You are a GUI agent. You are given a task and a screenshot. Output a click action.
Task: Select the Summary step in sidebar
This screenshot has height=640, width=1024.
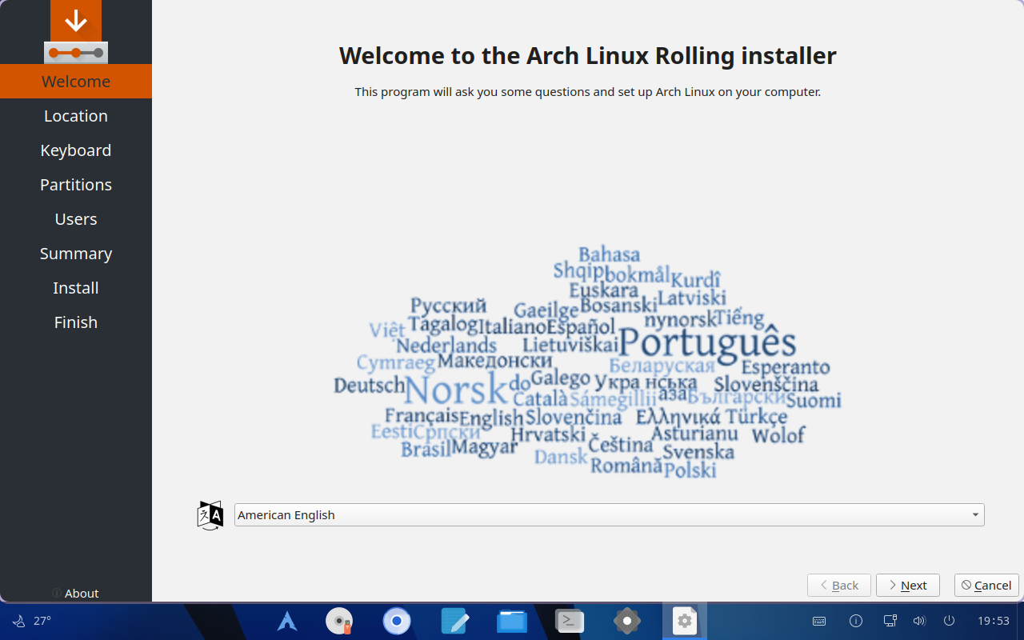(x=76, y=254)
